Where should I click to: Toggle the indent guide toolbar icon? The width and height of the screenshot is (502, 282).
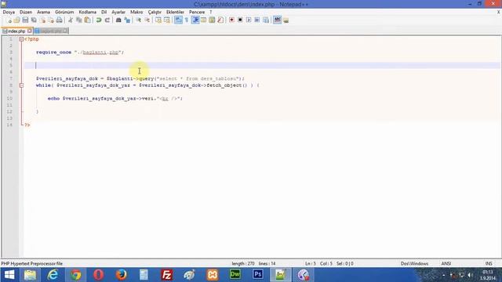point(195,20)
